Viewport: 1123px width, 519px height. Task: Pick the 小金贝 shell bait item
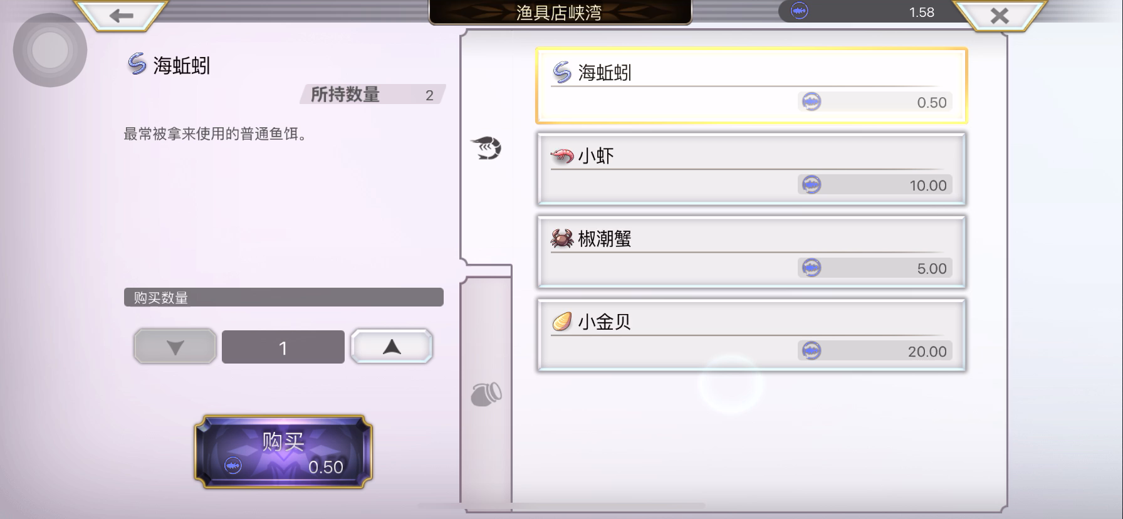tap(751, 335)
